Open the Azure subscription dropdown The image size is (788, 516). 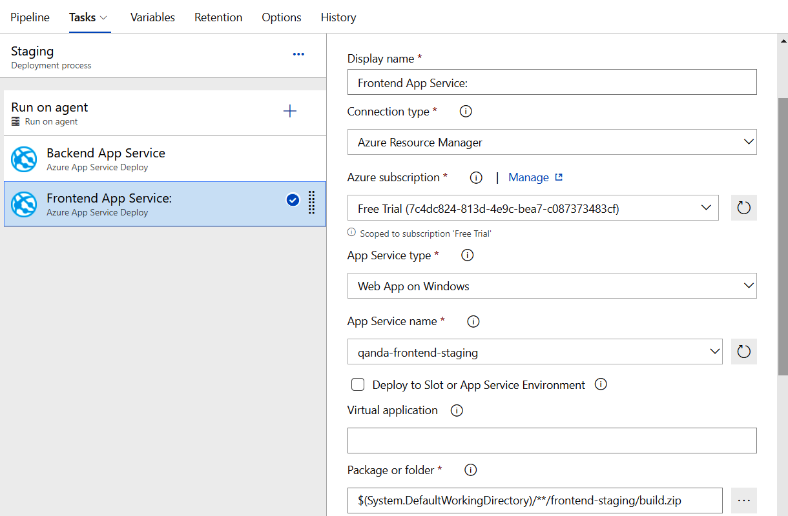tap(532, 208)
